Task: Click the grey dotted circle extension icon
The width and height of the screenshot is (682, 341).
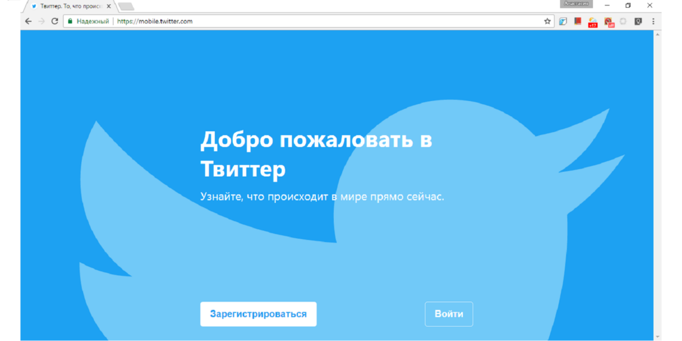Action: 623,21
